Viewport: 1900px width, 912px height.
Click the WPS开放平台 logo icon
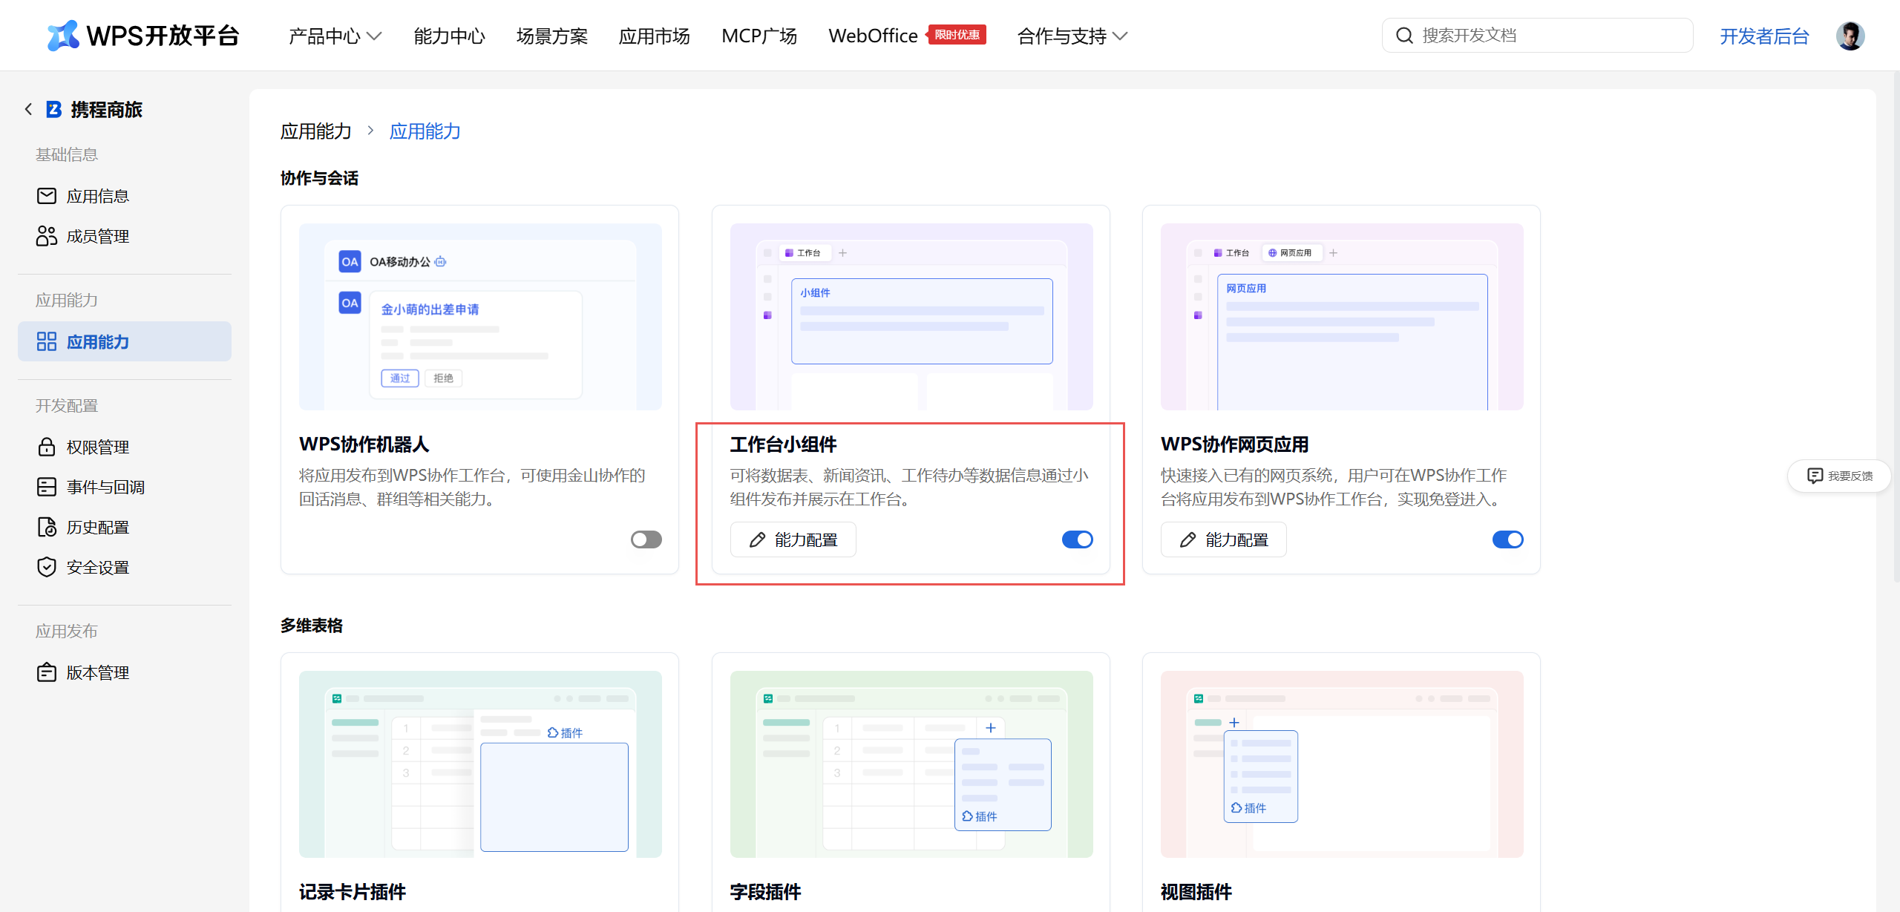point(63,36)
